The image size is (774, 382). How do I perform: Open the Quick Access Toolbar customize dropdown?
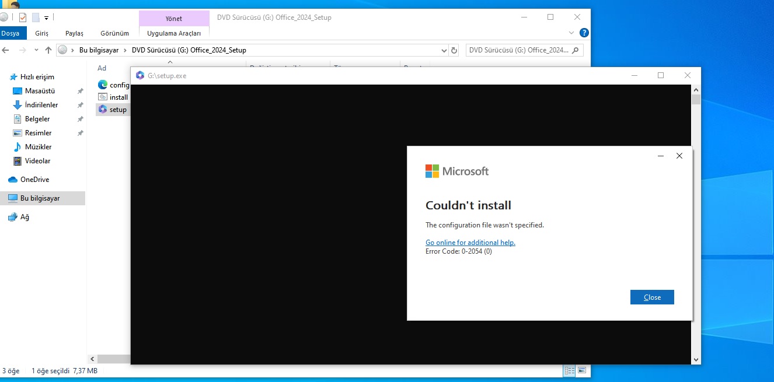(x=46, y=18)
